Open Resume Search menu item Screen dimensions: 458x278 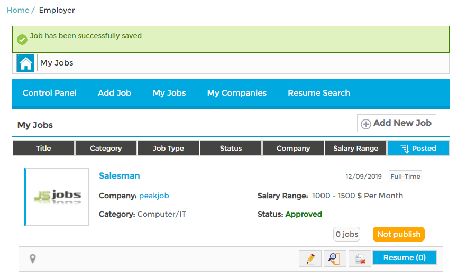(x=319, y=93)
